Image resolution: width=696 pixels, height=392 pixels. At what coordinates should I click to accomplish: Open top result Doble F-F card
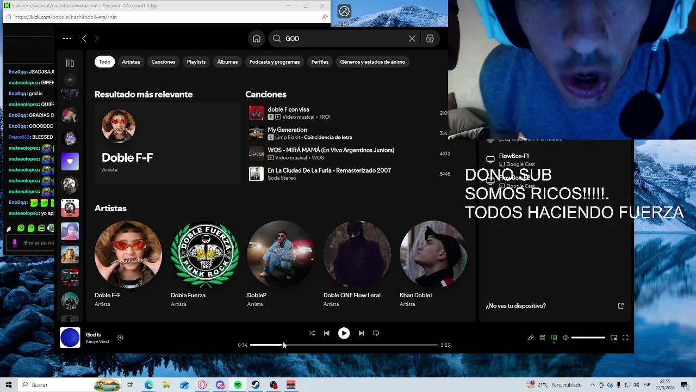pyautogui.click(x=167, y=143)
